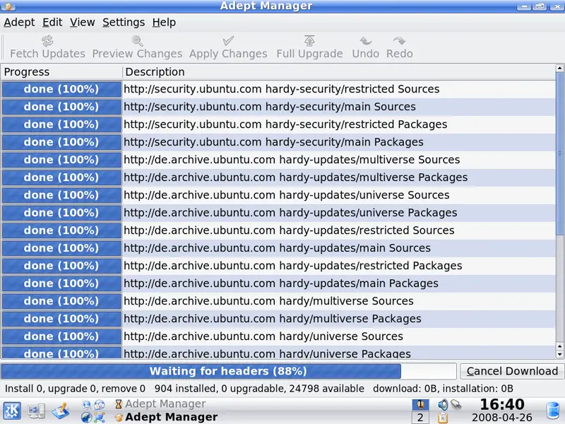Select the hardy/universe Sources row
The width and height of the screenshot is (565, 424).
[278, 336]
